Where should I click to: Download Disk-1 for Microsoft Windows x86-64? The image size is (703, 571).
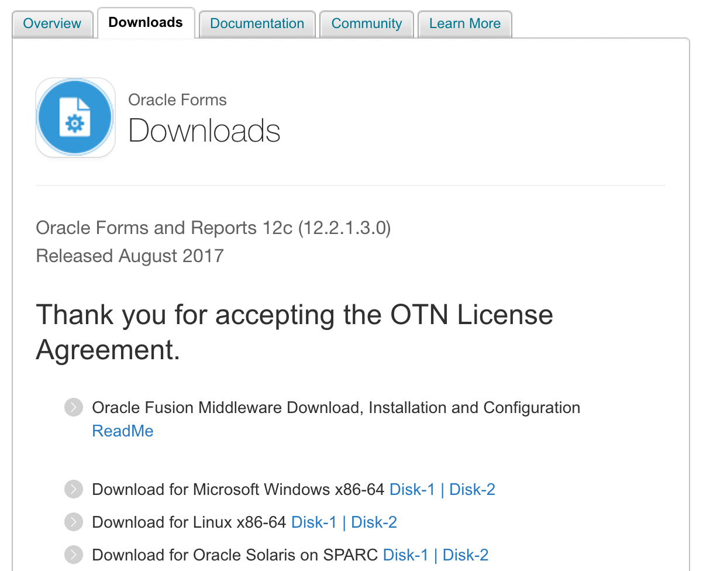pos(412,489)
